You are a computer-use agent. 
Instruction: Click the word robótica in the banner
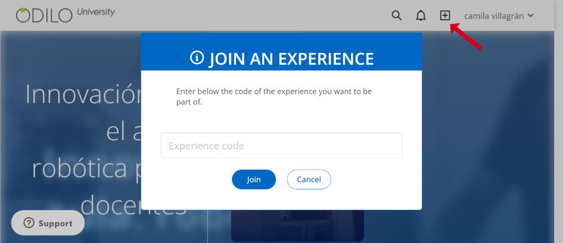79,168
